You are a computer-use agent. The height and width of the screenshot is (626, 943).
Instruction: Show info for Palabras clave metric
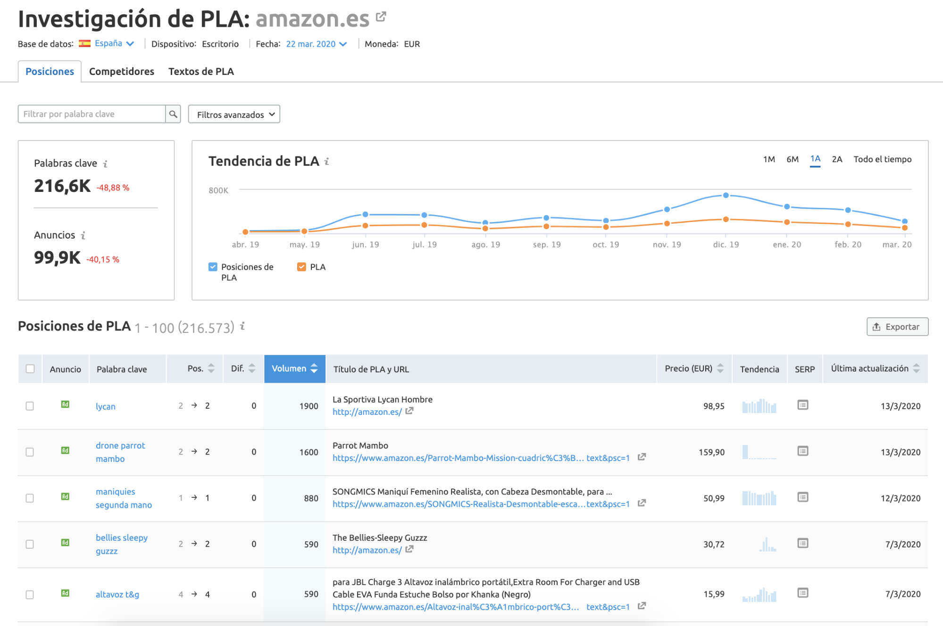tap(105, 164)
